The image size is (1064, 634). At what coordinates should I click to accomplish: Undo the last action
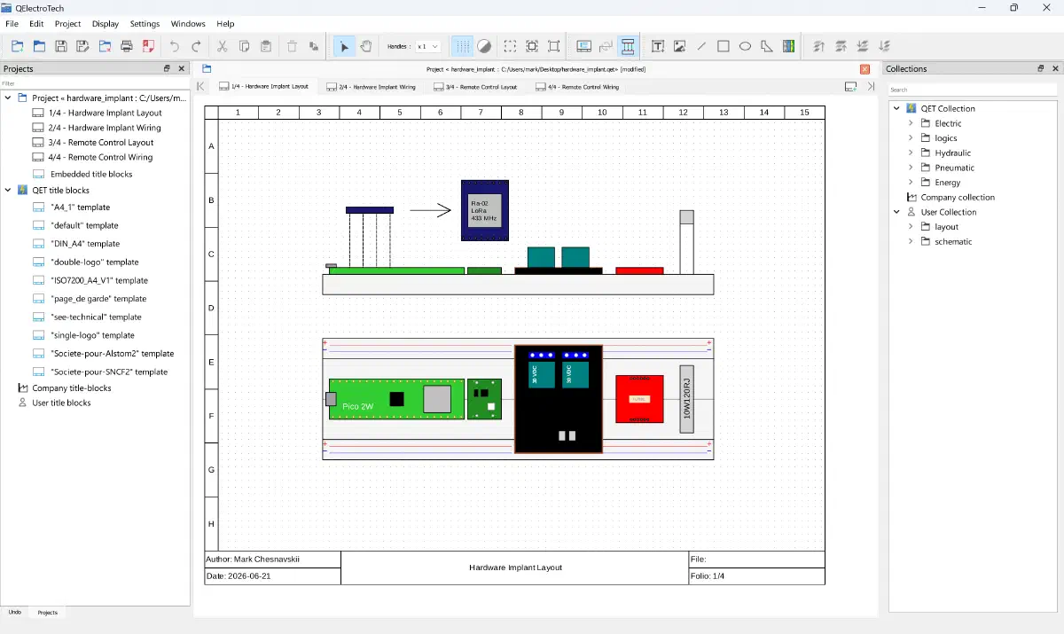point(175,46)
